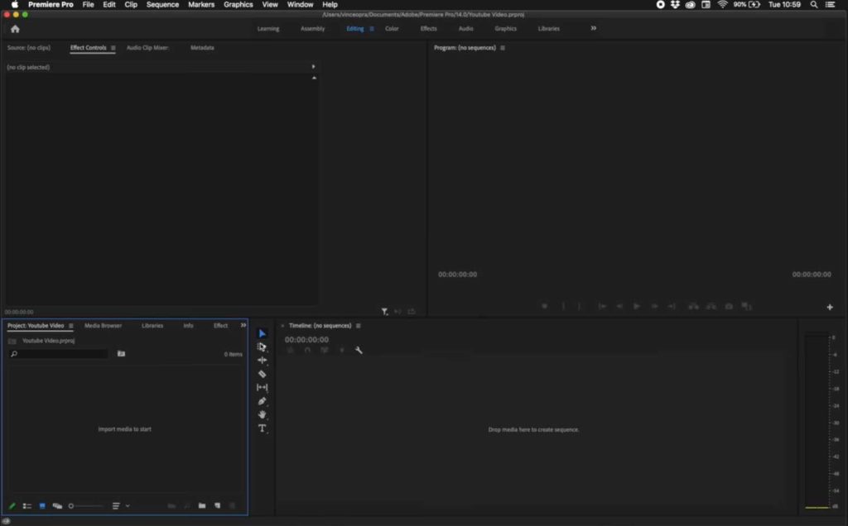
Task: Switch Project panel to Icon View
Action: point(42,506)
